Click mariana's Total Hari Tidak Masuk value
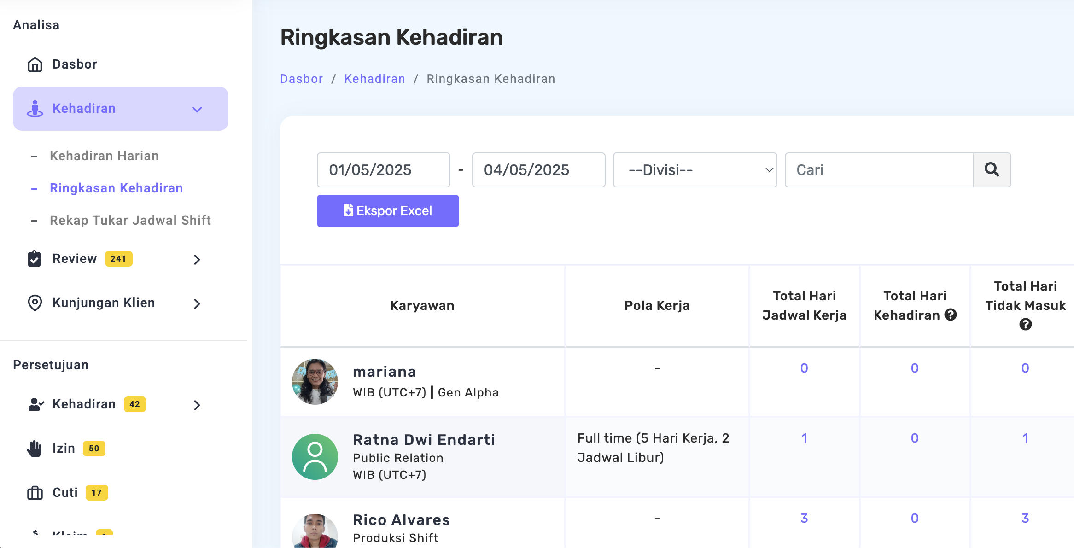The width and height of the screenshot is (1074, 548). tap(1025, 368)
